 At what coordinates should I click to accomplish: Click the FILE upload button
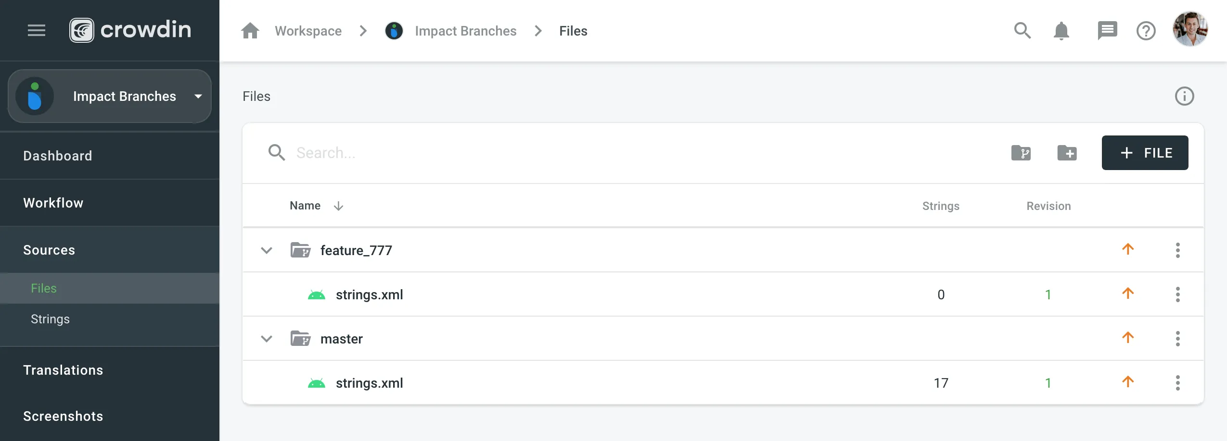(1145, 153)
